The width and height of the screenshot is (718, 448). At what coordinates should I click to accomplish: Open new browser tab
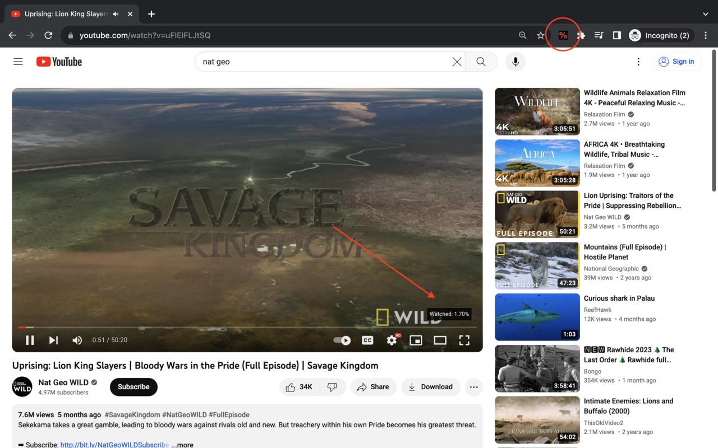[151, 14]
